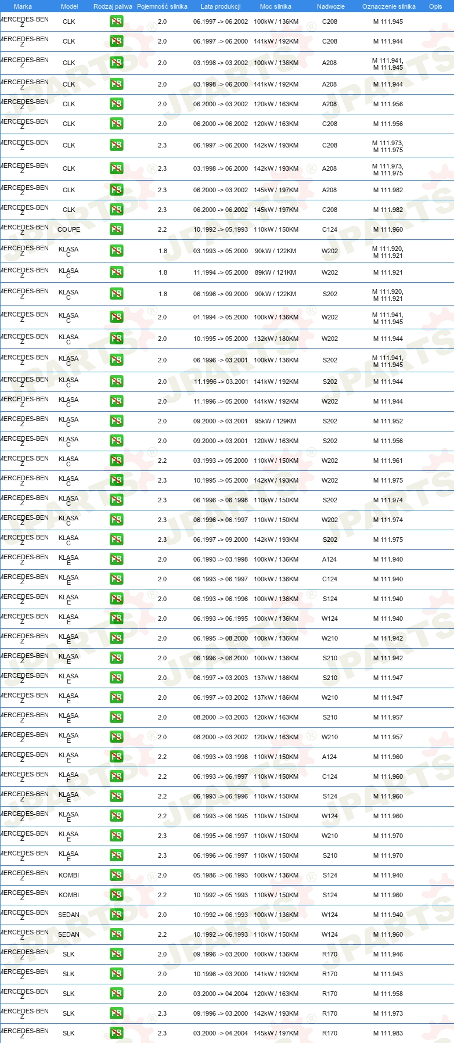Image resolution: width=454 pixels, height=1043 pixels.
Task: Click the Oznaczenie silnika column header
Action: point(389,6)
